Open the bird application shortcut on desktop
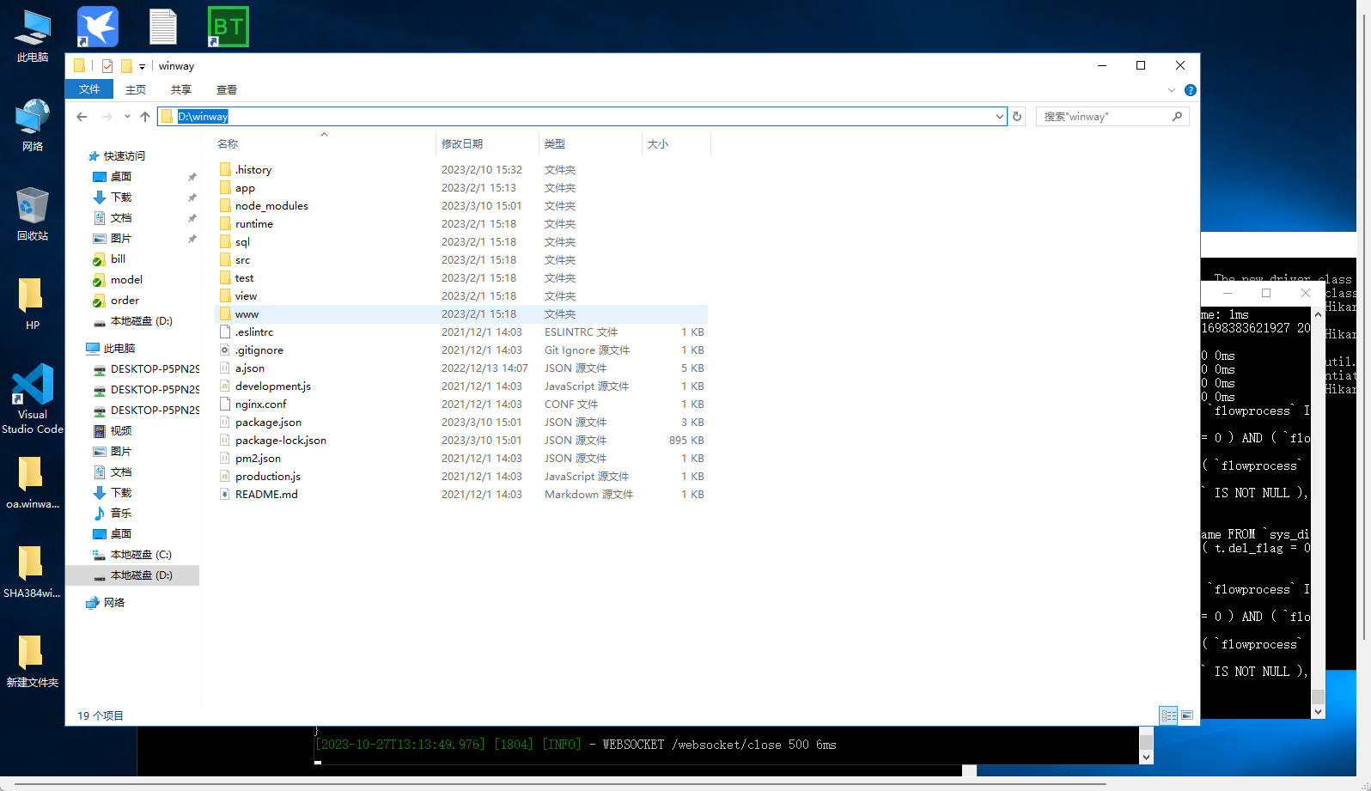1371x791 pixels. click(x=98, y=27)
